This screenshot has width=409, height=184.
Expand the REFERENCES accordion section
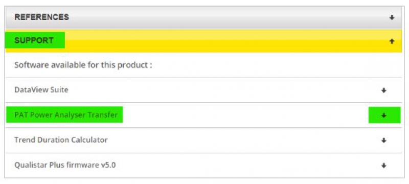(x=203, y=17)
